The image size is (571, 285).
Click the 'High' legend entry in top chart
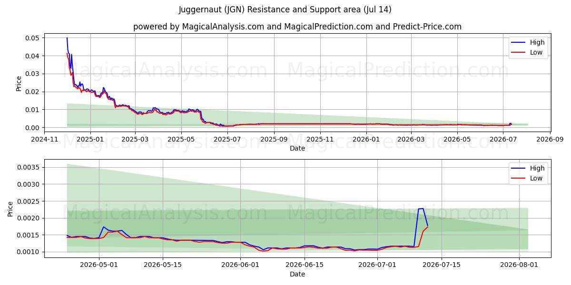coord(528,42)
